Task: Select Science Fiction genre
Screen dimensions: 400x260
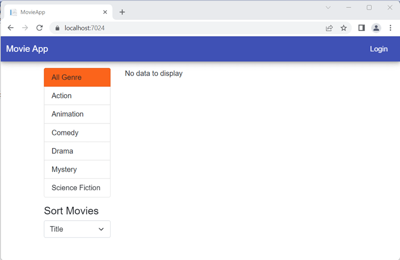Action: coord(77,188)
